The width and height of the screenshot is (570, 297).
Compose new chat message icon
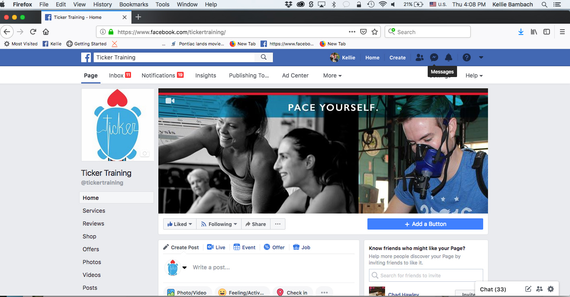(x=528, y=289)
